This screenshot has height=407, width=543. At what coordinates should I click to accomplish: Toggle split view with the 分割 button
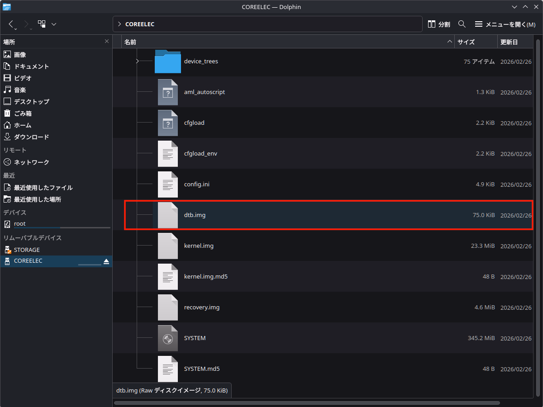[439, 24]
